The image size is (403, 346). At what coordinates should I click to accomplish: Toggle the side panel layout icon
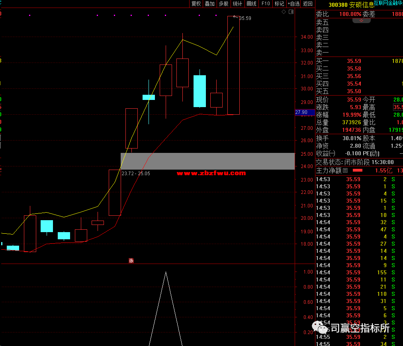[291, 12]
